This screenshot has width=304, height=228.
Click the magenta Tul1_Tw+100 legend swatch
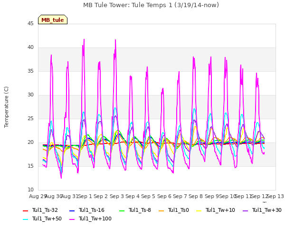pos(72,219)
